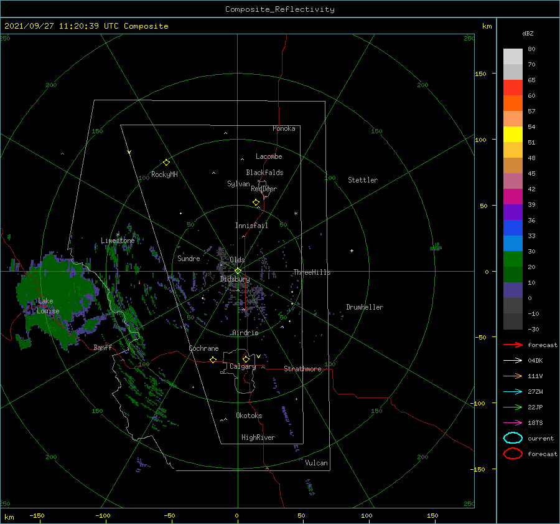560x524 pixels.
Task: Click the light gray 80 dBZ swatch
Action: click(513, 57)
